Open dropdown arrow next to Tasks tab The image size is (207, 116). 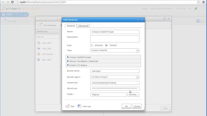[26, 15]
